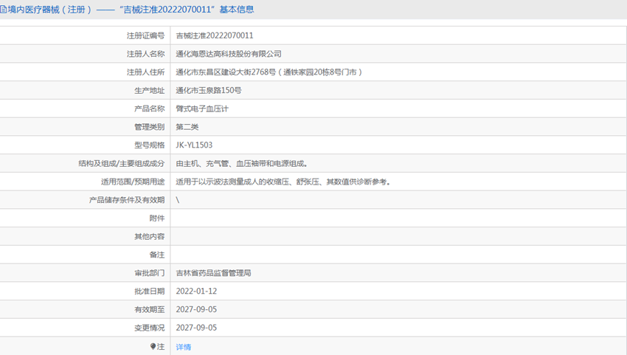Click the 审批部门 label

point(150,273)
